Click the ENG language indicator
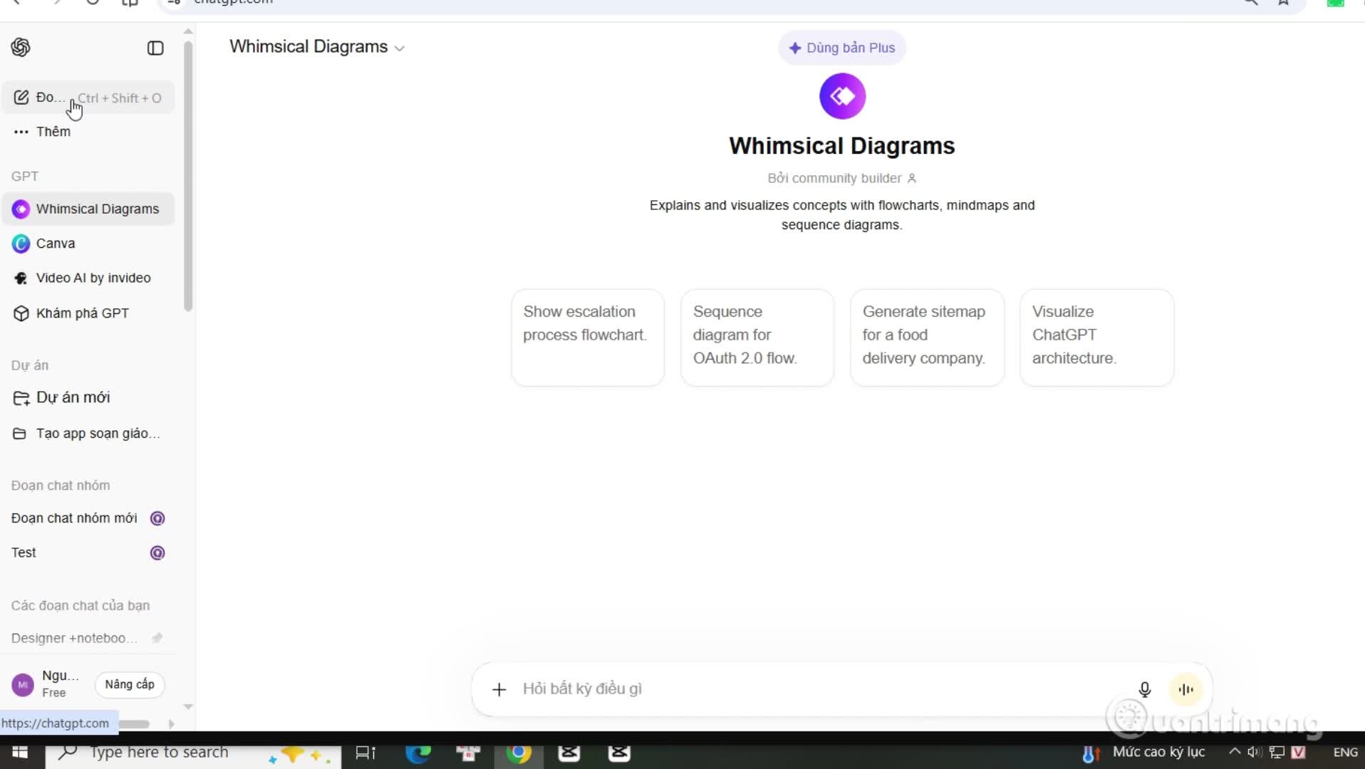Viewport: 1365px width, 769px height. pos(1345,753)
